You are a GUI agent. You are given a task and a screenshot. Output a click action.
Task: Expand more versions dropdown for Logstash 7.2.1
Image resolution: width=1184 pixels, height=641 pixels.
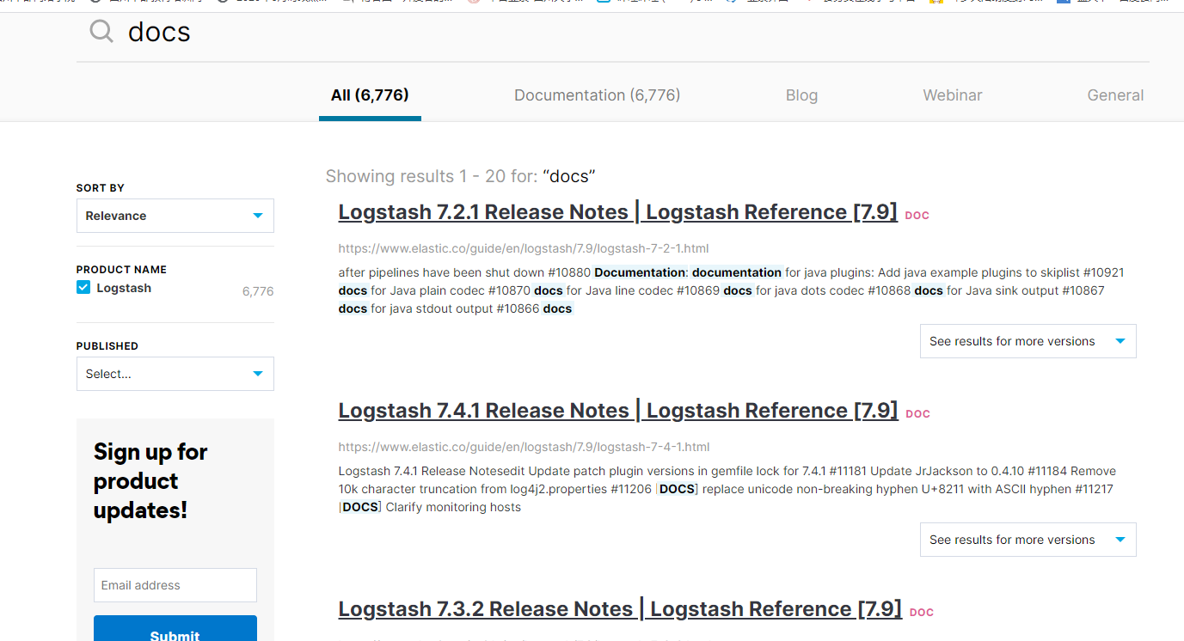click(1028, 341)
